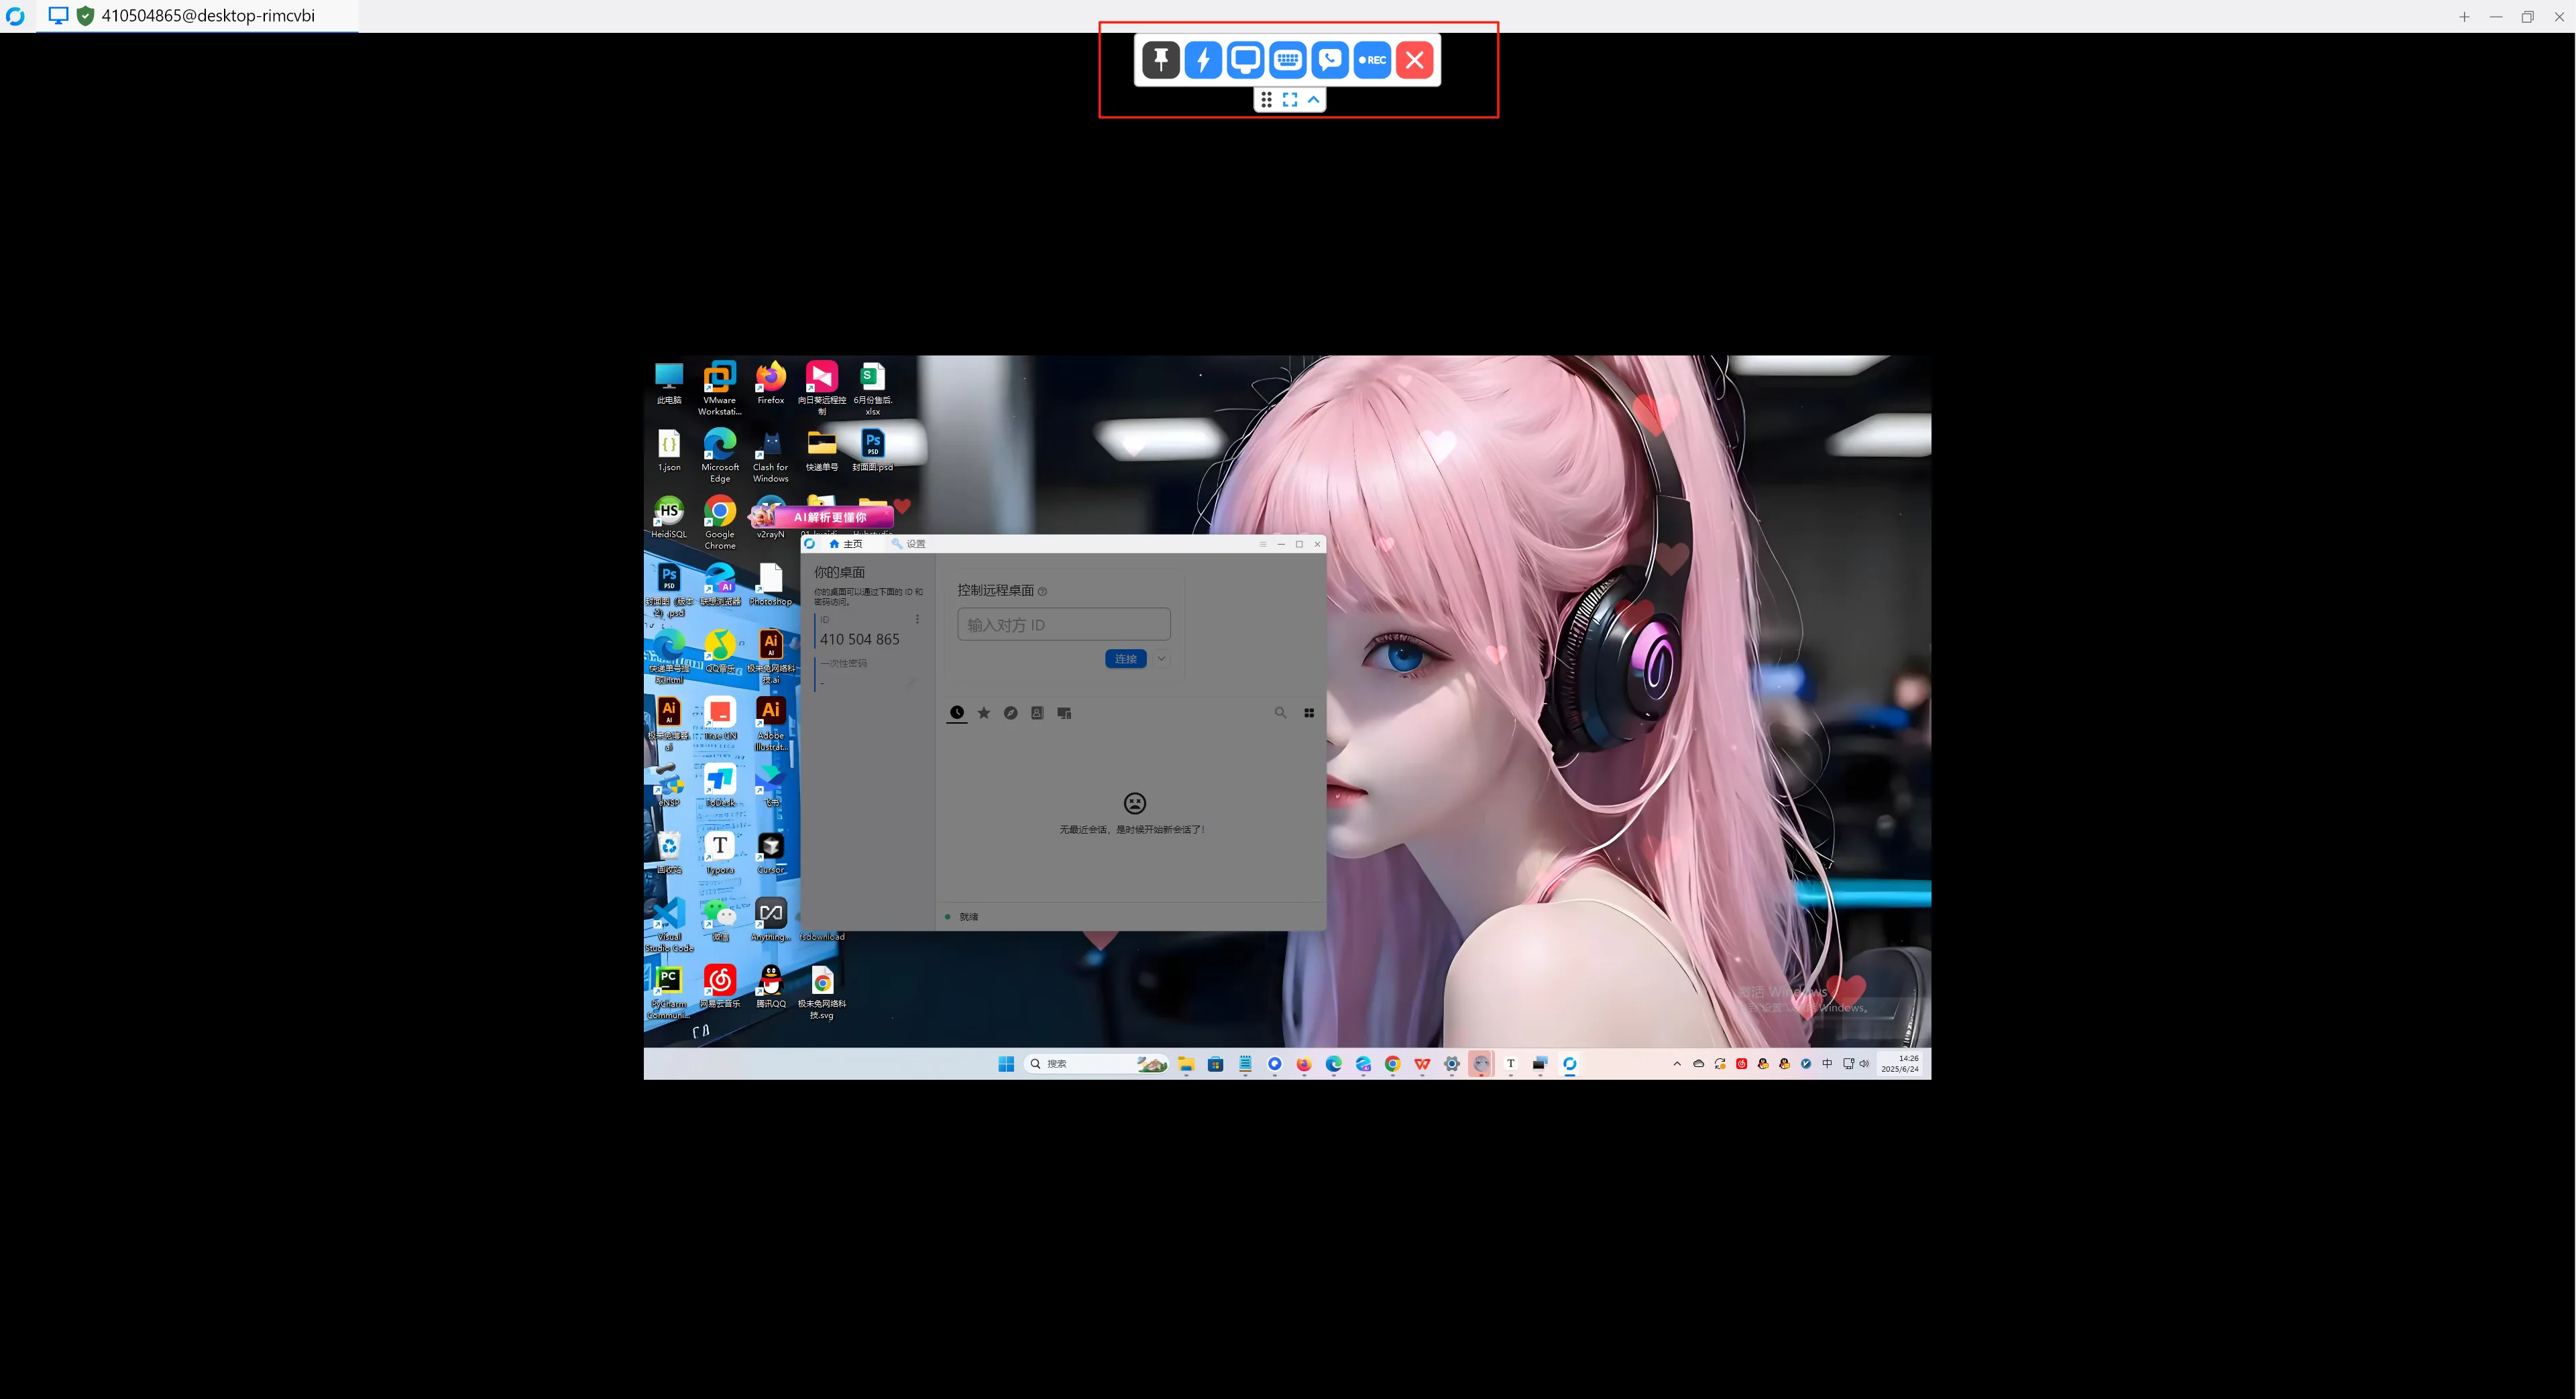Expand hidden tray icons chevron on remote taskbar
Image resolution: width=2576 pixels, height=1399 pixels.
click(1677, 1064)
